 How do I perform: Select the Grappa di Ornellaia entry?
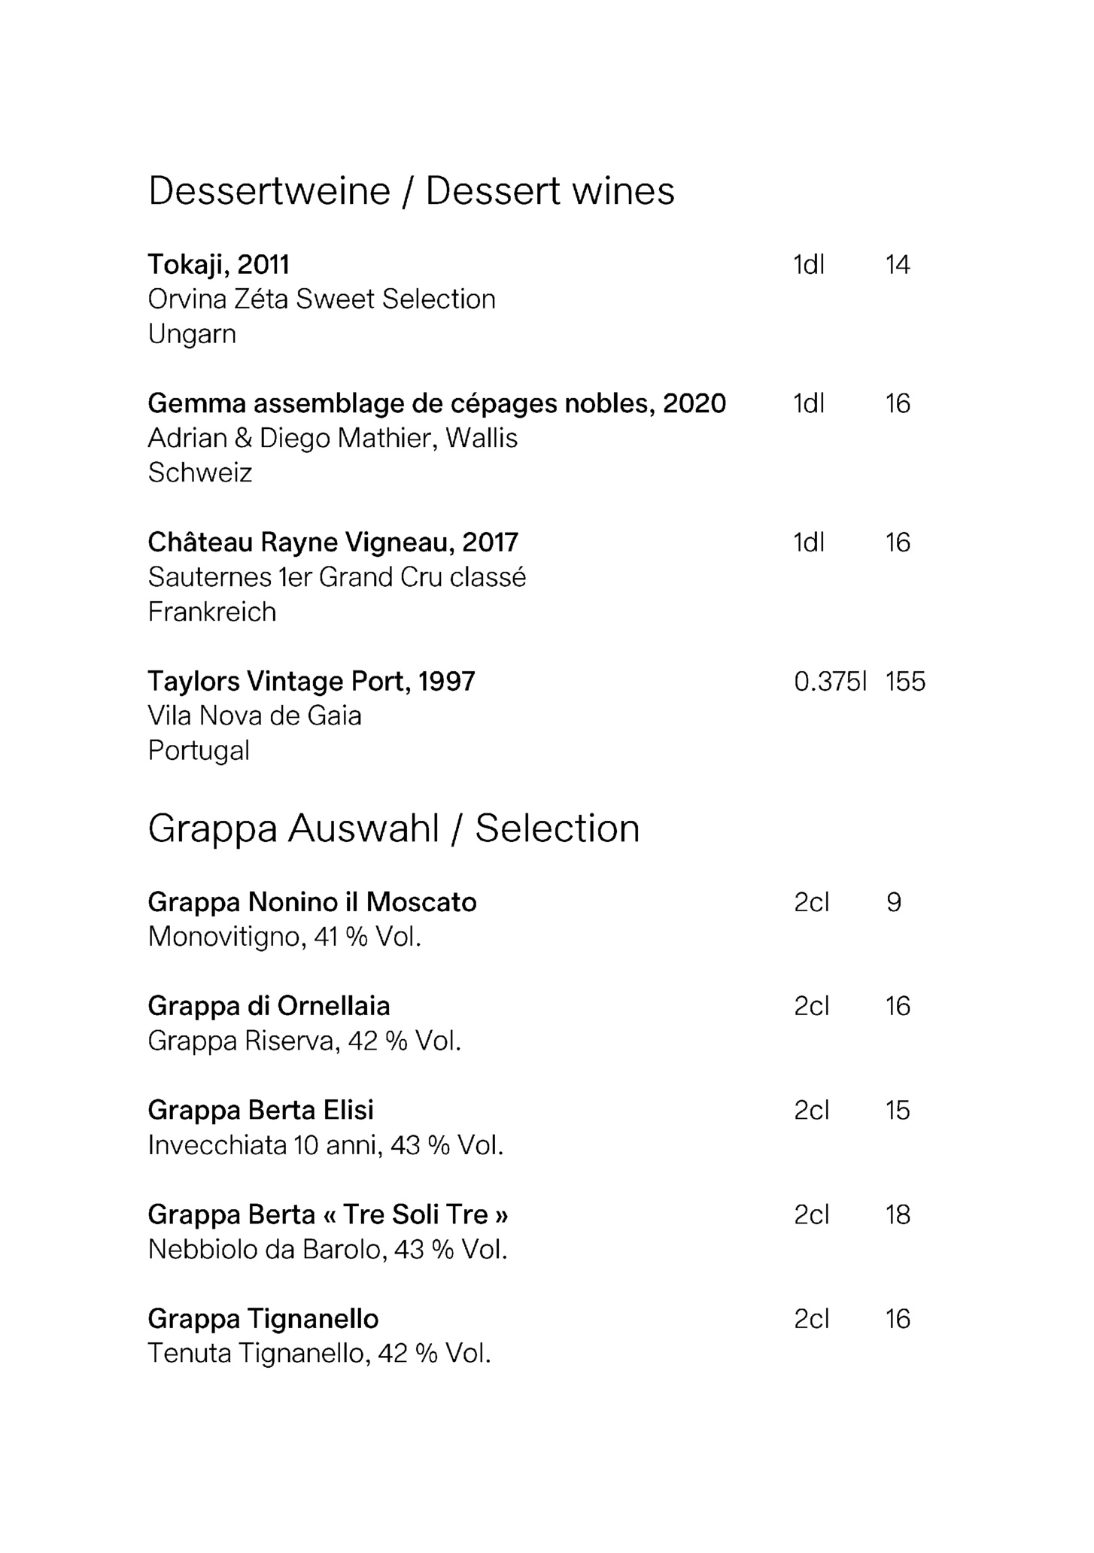tap(269, 1006)
